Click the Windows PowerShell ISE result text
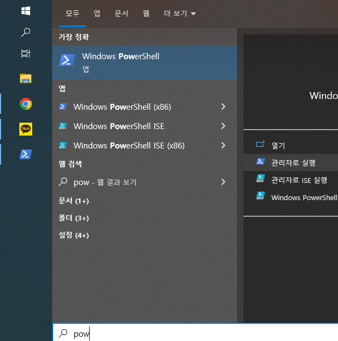The width and height of the screenshot is (338, 341). (x=119, y=126)
